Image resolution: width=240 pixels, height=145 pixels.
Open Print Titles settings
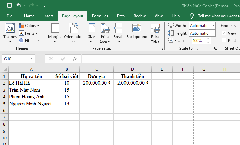coord(155,34)
